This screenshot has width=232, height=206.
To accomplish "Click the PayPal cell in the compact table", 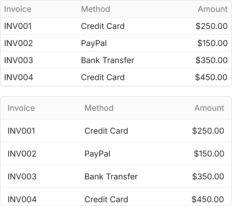I will 94,43.
